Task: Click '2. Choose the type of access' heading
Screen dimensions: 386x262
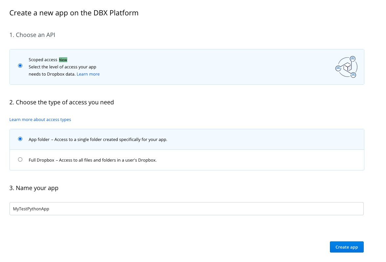Action: 62,102
